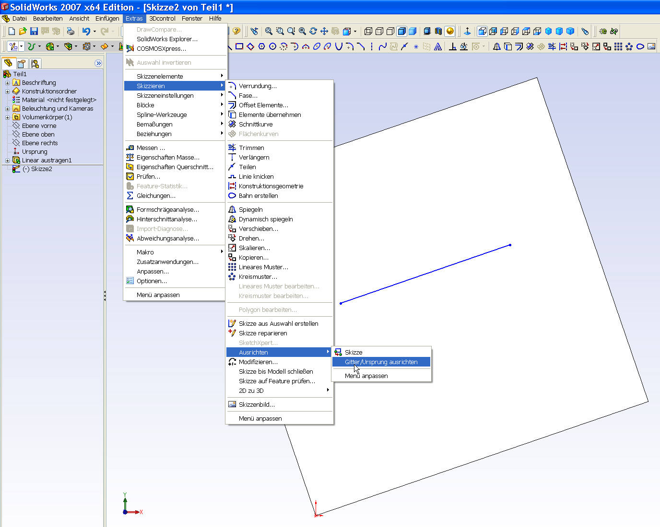Image resolution: width=660 pixels, height=527 pixels.
Task: Open the Datei menu
Action: point(20,18)
